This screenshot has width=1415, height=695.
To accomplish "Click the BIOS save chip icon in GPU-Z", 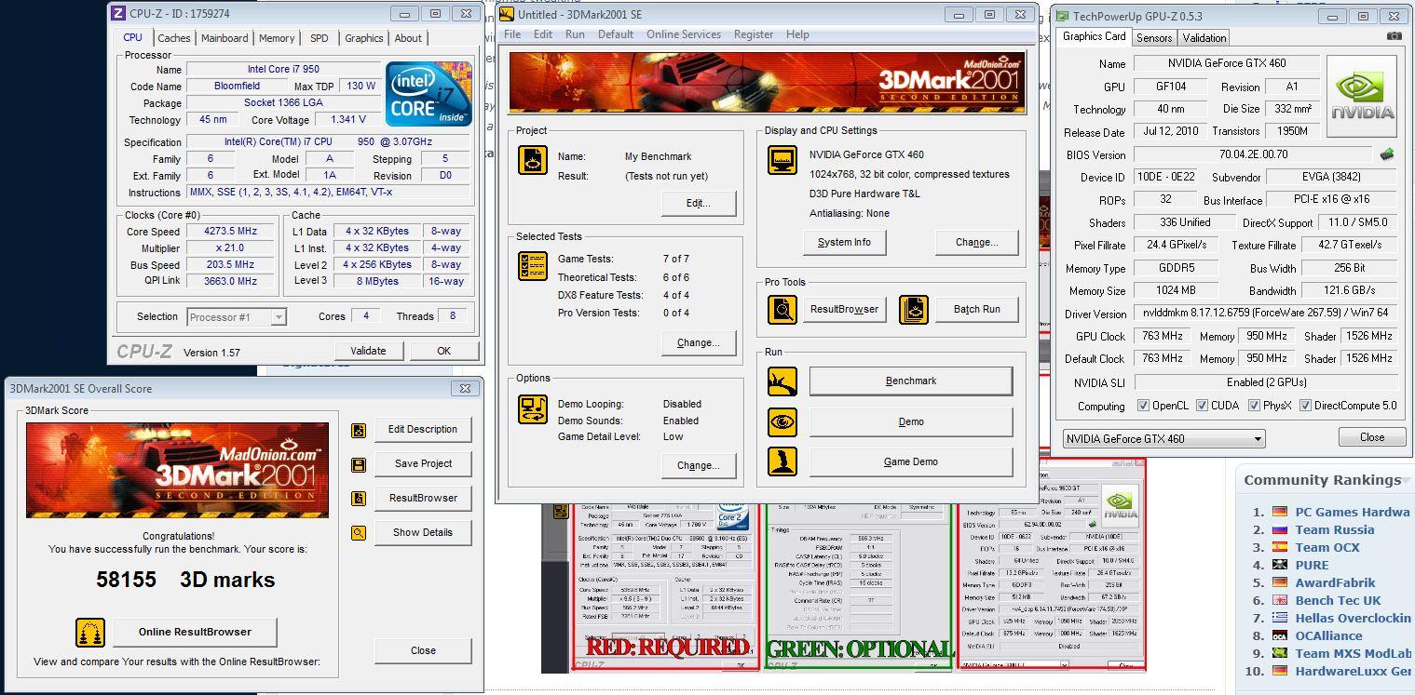I will coord(1387,154).
